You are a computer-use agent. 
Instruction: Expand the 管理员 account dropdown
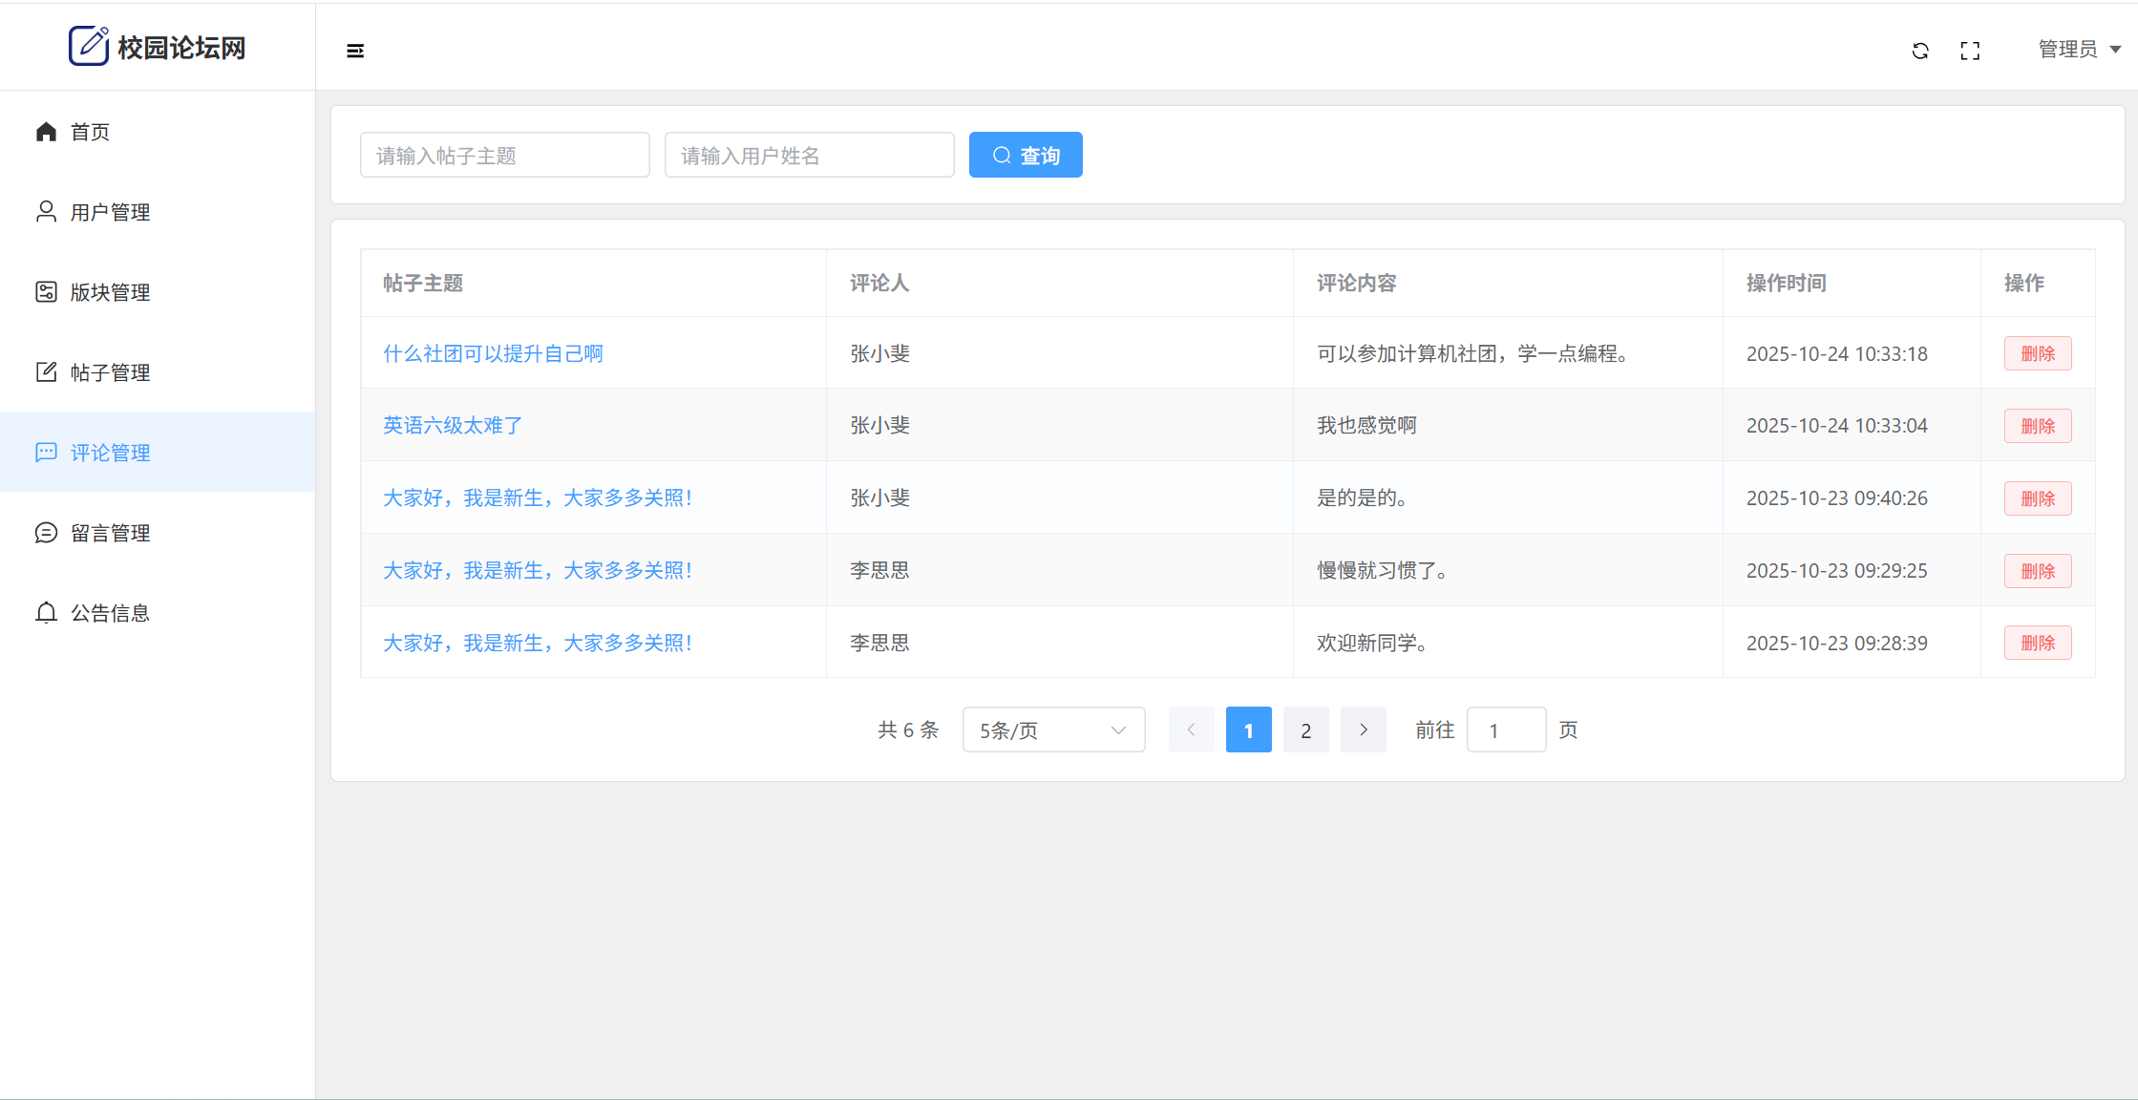2079,49
